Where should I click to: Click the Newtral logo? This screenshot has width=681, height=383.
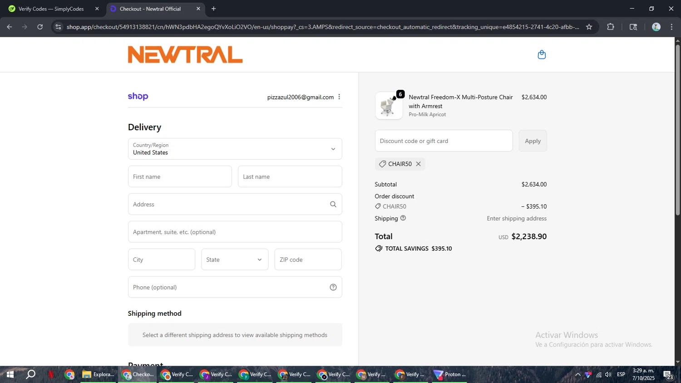coord(185,54)
